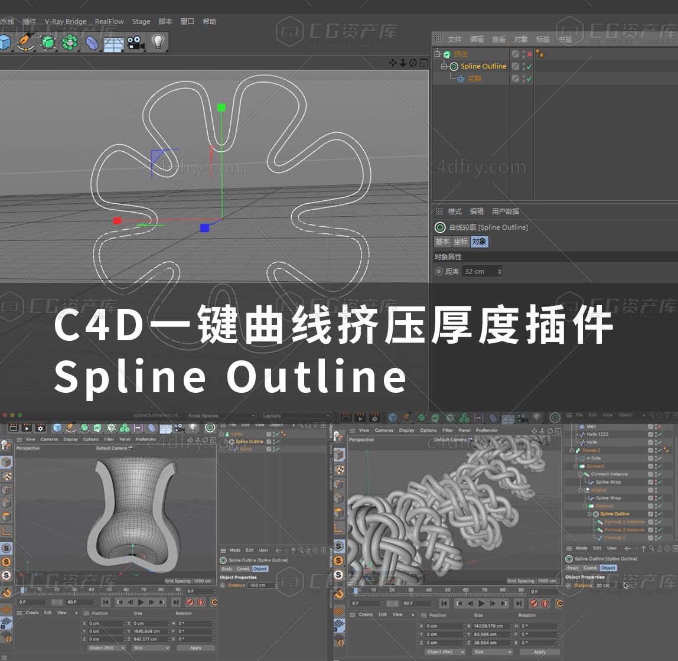Collapse Sweep.2 node in bottom-right manager
The width and height of the screenshot is (678, 661).
coord(572,450)
